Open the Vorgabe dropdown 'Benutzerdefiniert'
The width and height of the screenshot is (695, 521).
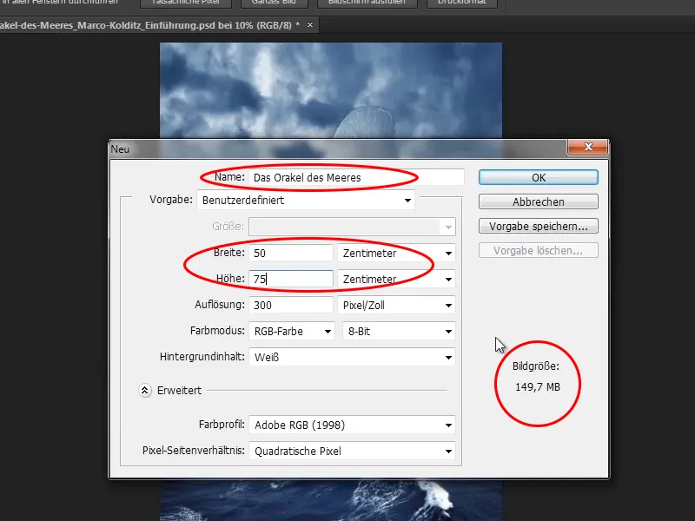point(306,201)
